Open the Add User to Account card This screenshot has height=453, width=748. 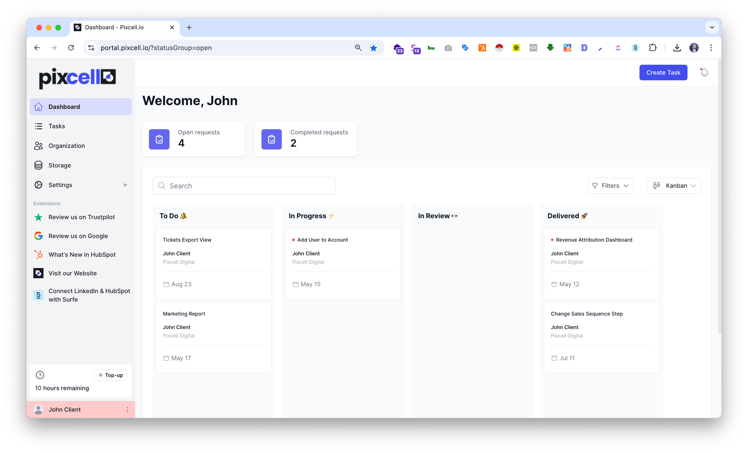(343, 264)
